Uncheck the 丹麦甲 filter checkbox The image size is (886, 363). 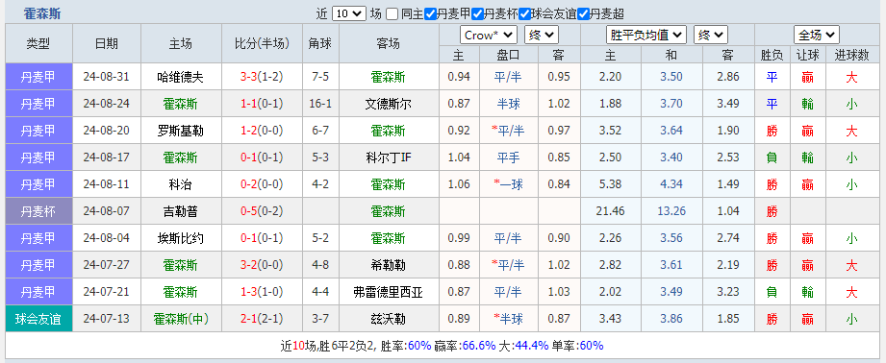point(430,14)
